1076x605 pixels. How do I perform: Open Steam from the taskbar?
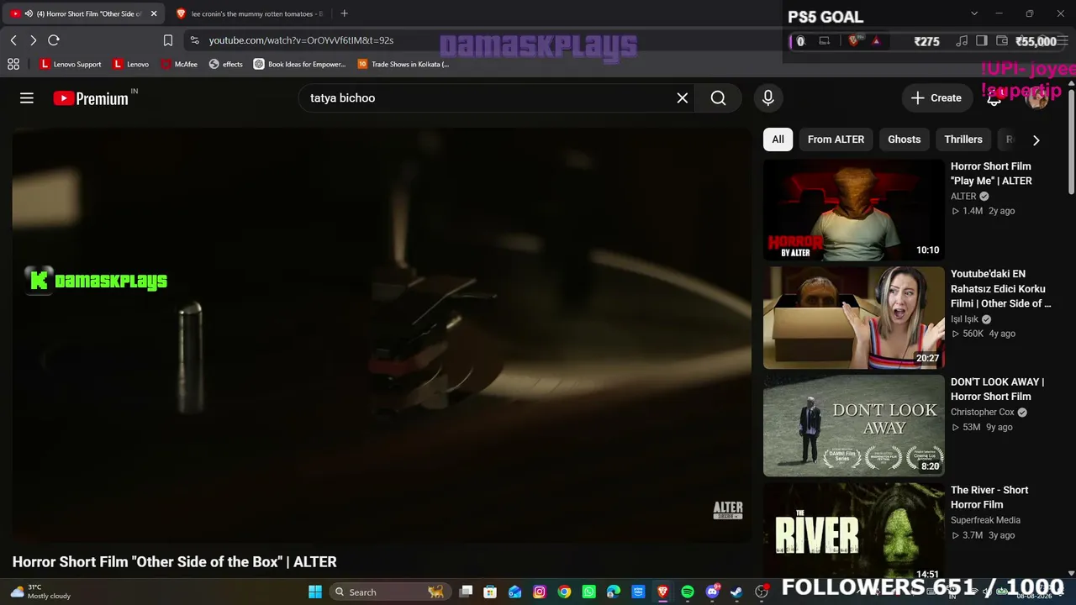point(736,592)
